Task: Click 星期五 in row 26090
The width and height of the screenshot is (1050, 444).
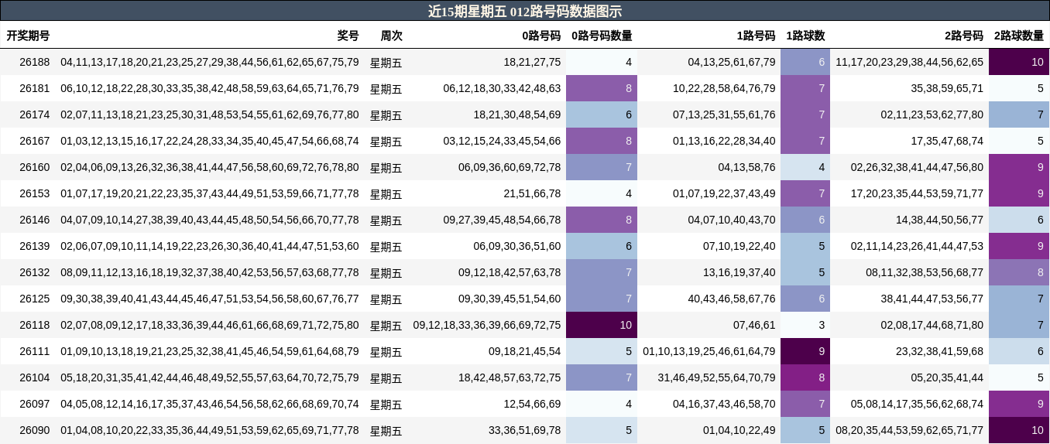Action: click(x=386, y=430)
